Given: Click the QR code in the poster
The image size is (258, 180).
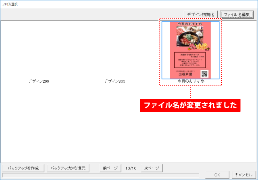Looking at the screenshot, I should [204, 73].
